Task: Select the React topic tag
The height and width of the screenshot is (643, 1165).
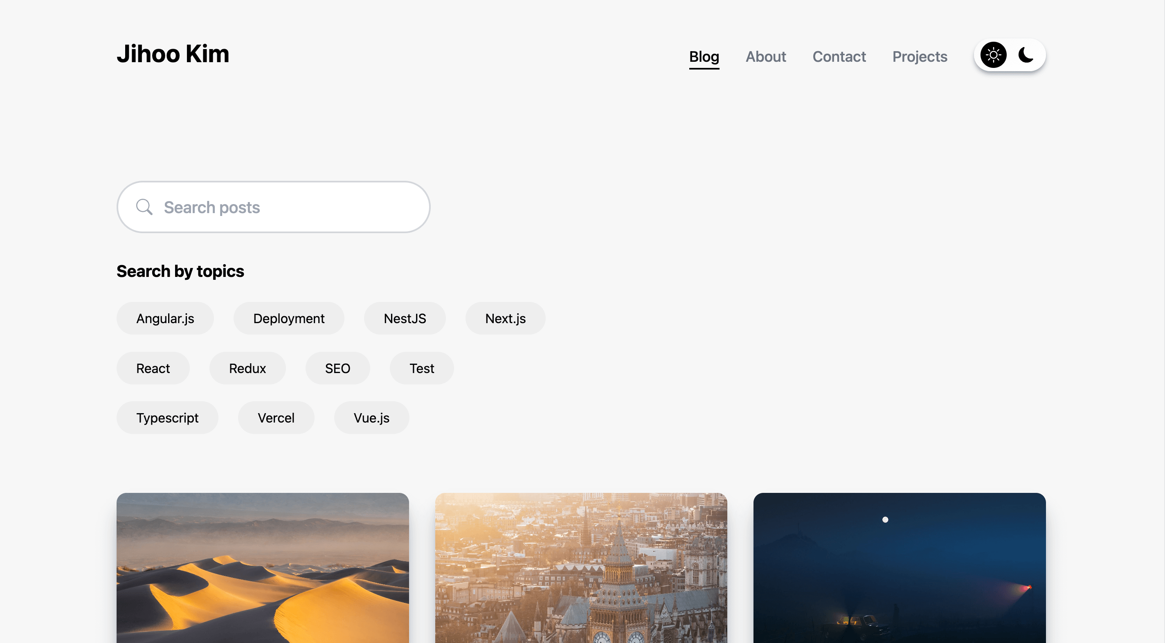Action: [x=153, y=368]
